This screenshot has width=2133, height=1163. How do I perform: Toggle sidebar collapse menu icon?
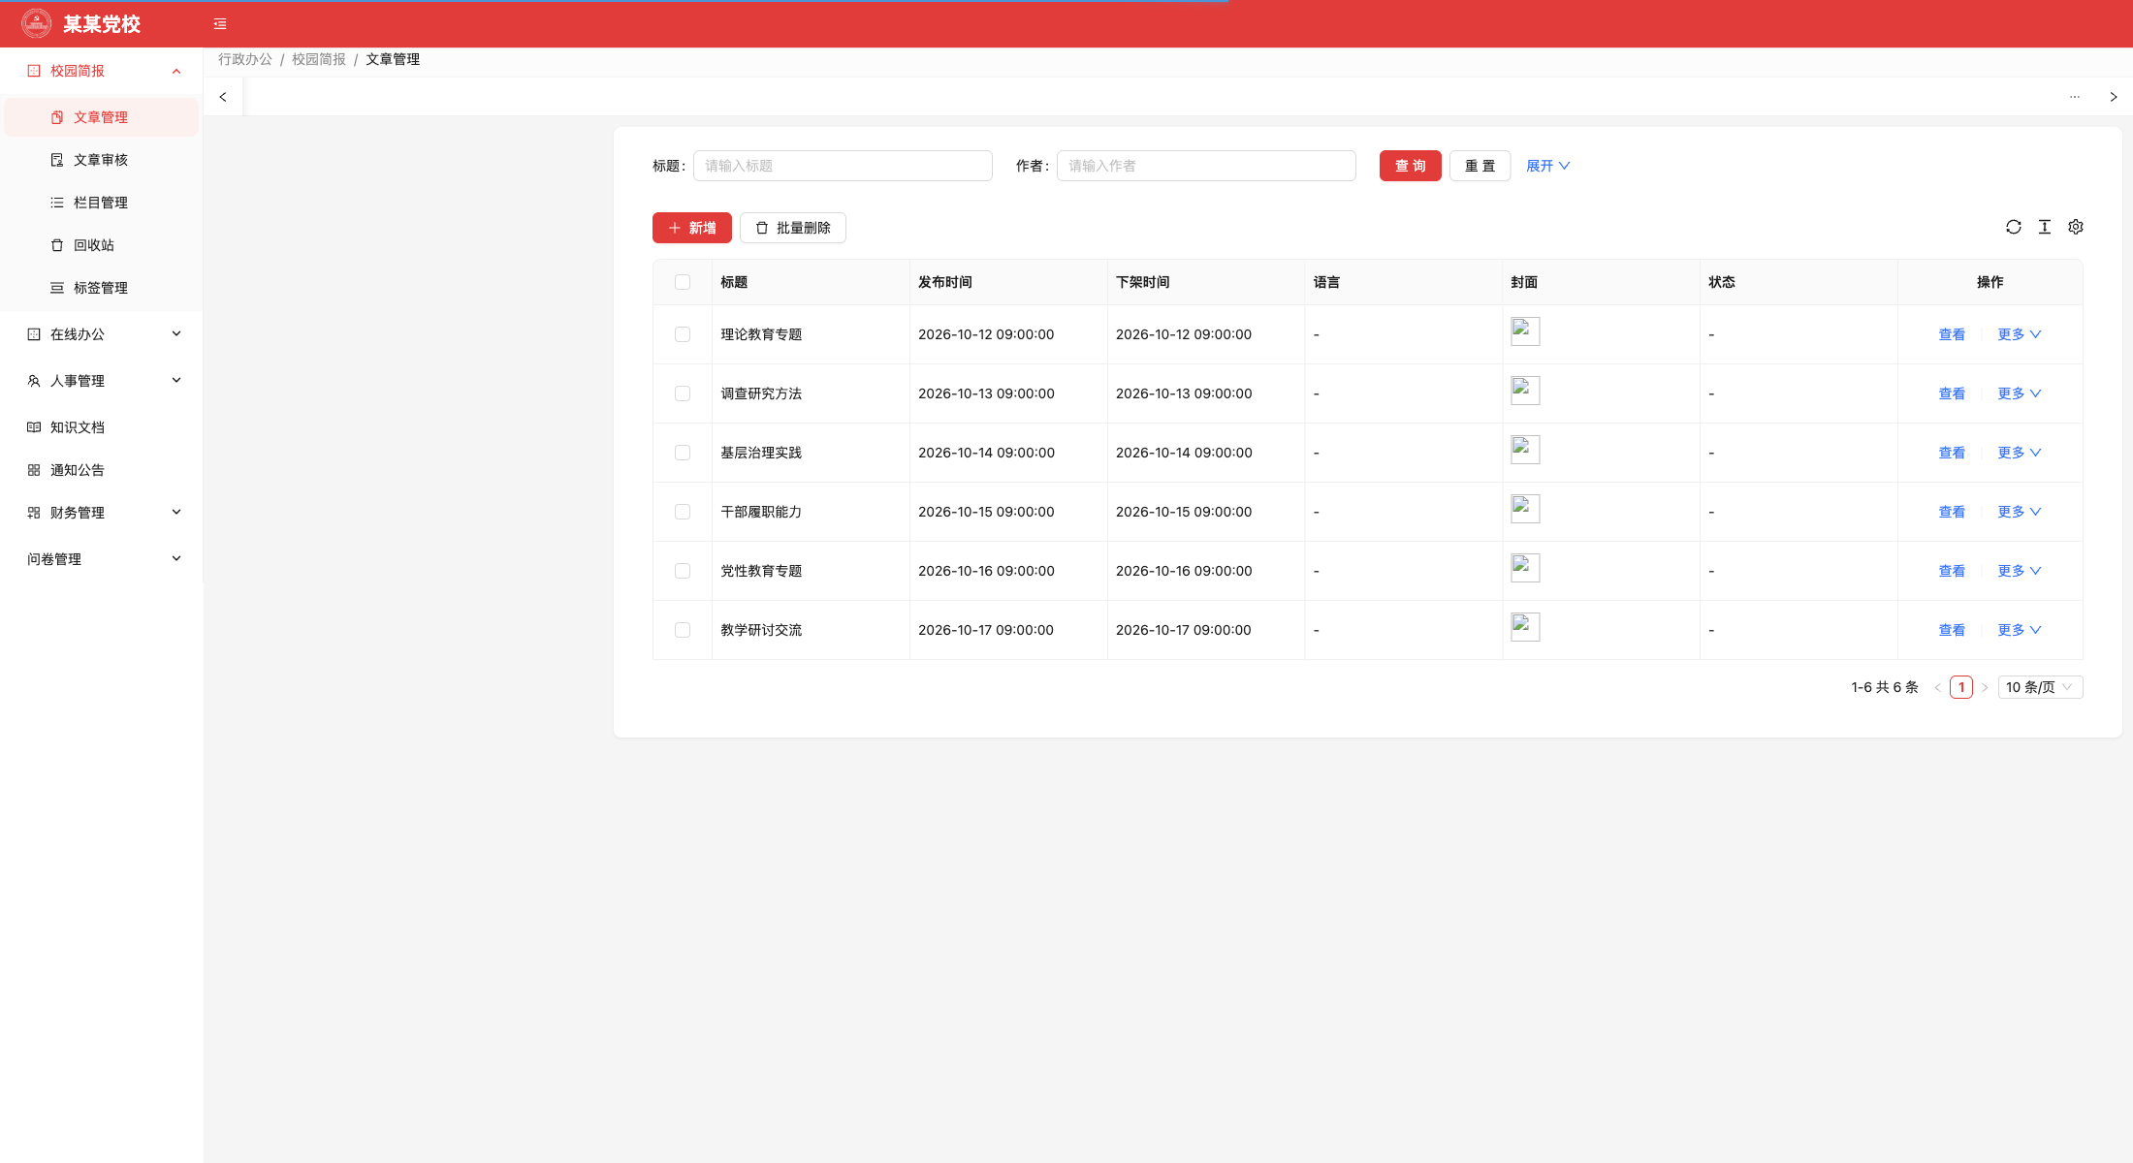220,24
